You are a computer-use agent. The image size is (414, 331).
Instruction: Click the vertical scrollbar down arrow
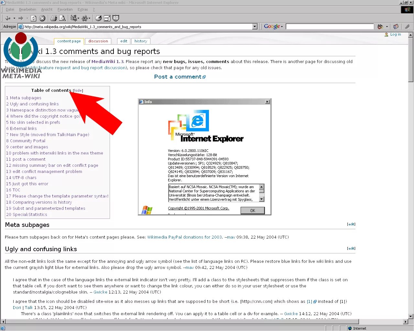click(x=411, y=316)
